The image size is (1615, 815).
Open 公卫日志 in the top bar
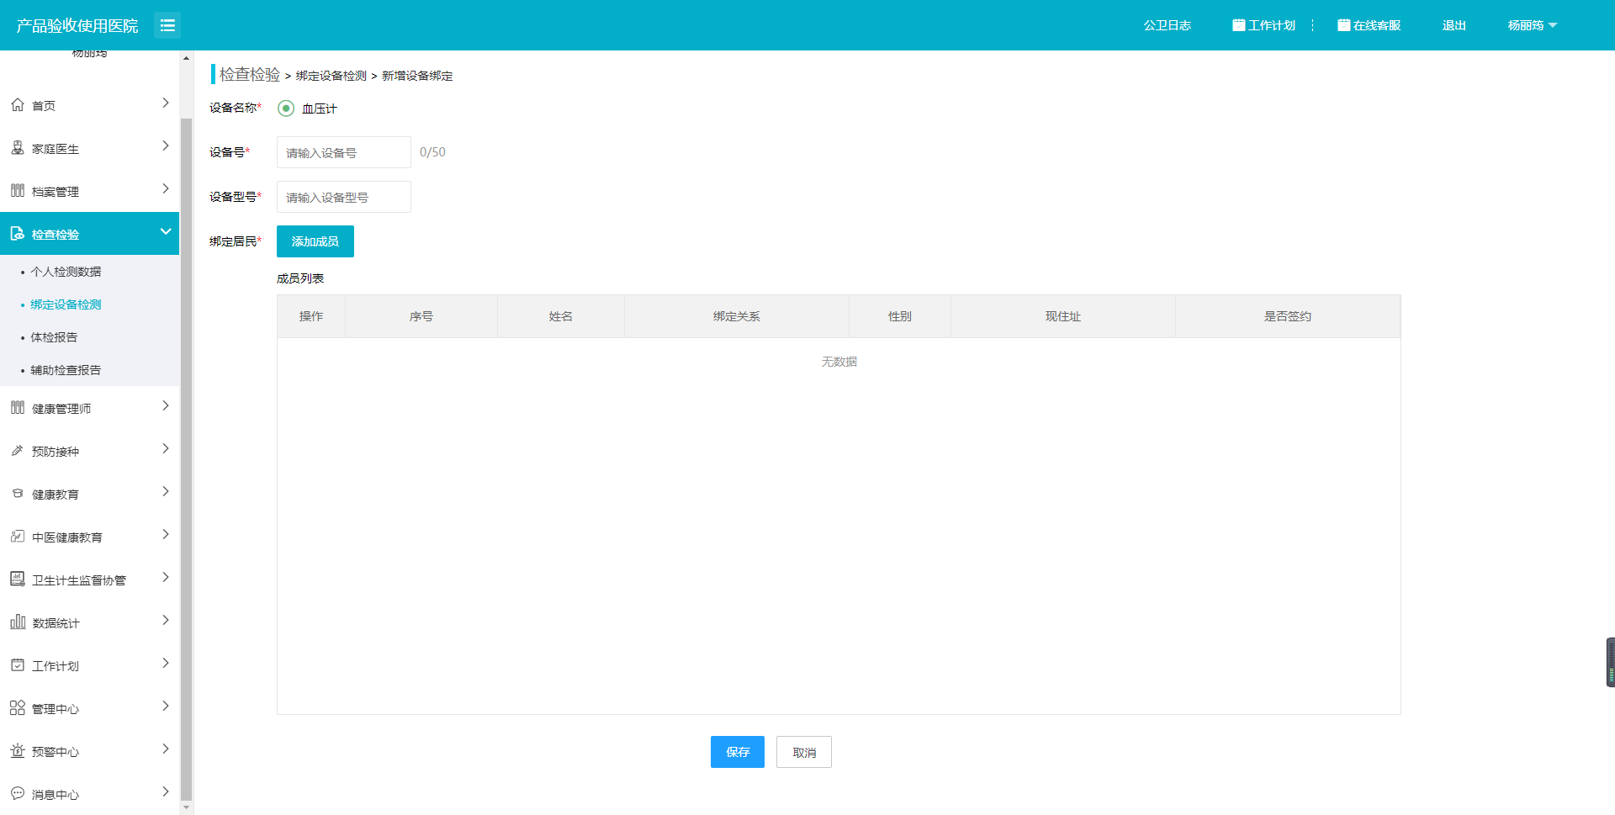coord(1167,25)
